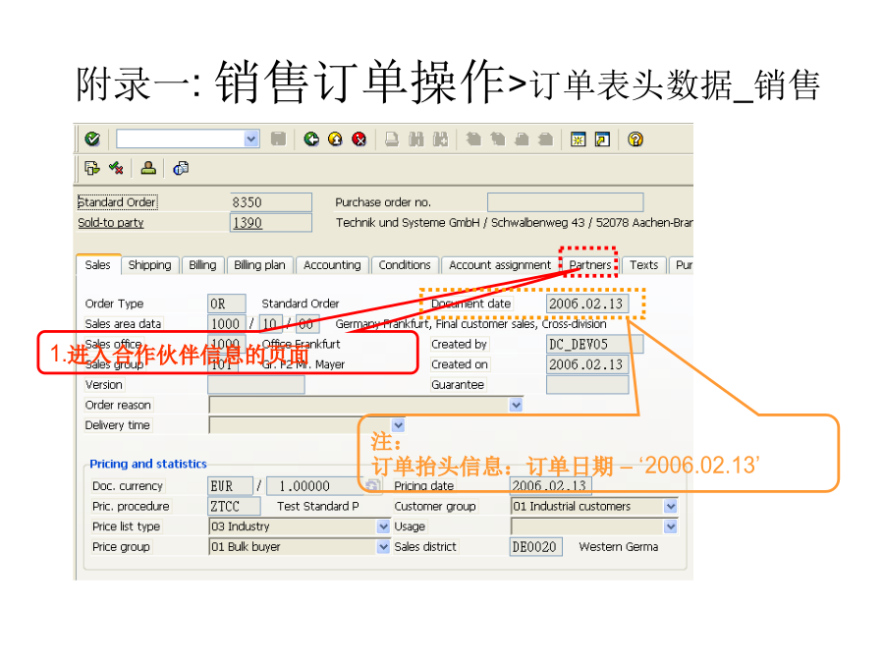Click the Sold-to party label link
The image size is (884, 663).
tap(111, 223)
